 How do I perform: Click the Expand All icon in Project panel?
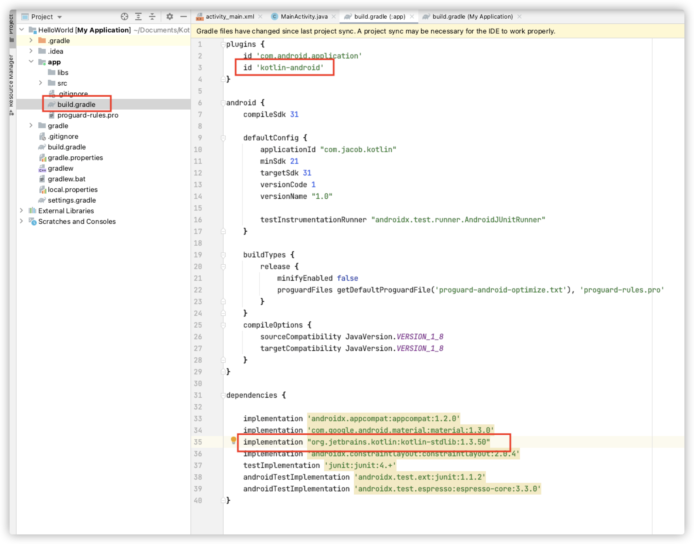click(138, 16)
